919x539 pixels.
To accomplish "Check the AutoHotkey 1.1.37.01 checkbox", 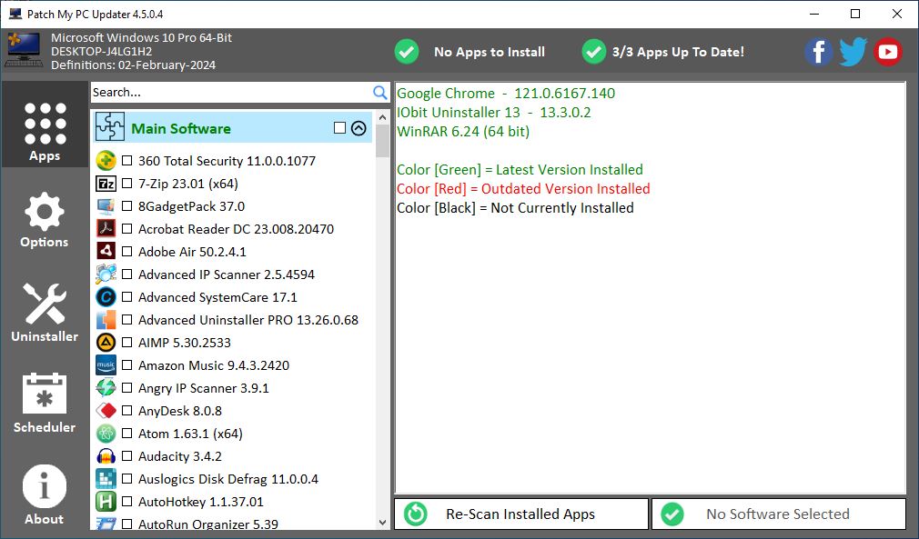I will pyautogui.click(x=126, y=502).
